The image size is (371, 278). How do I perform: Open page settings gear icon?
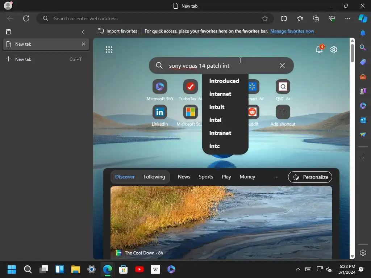[334, 50]
